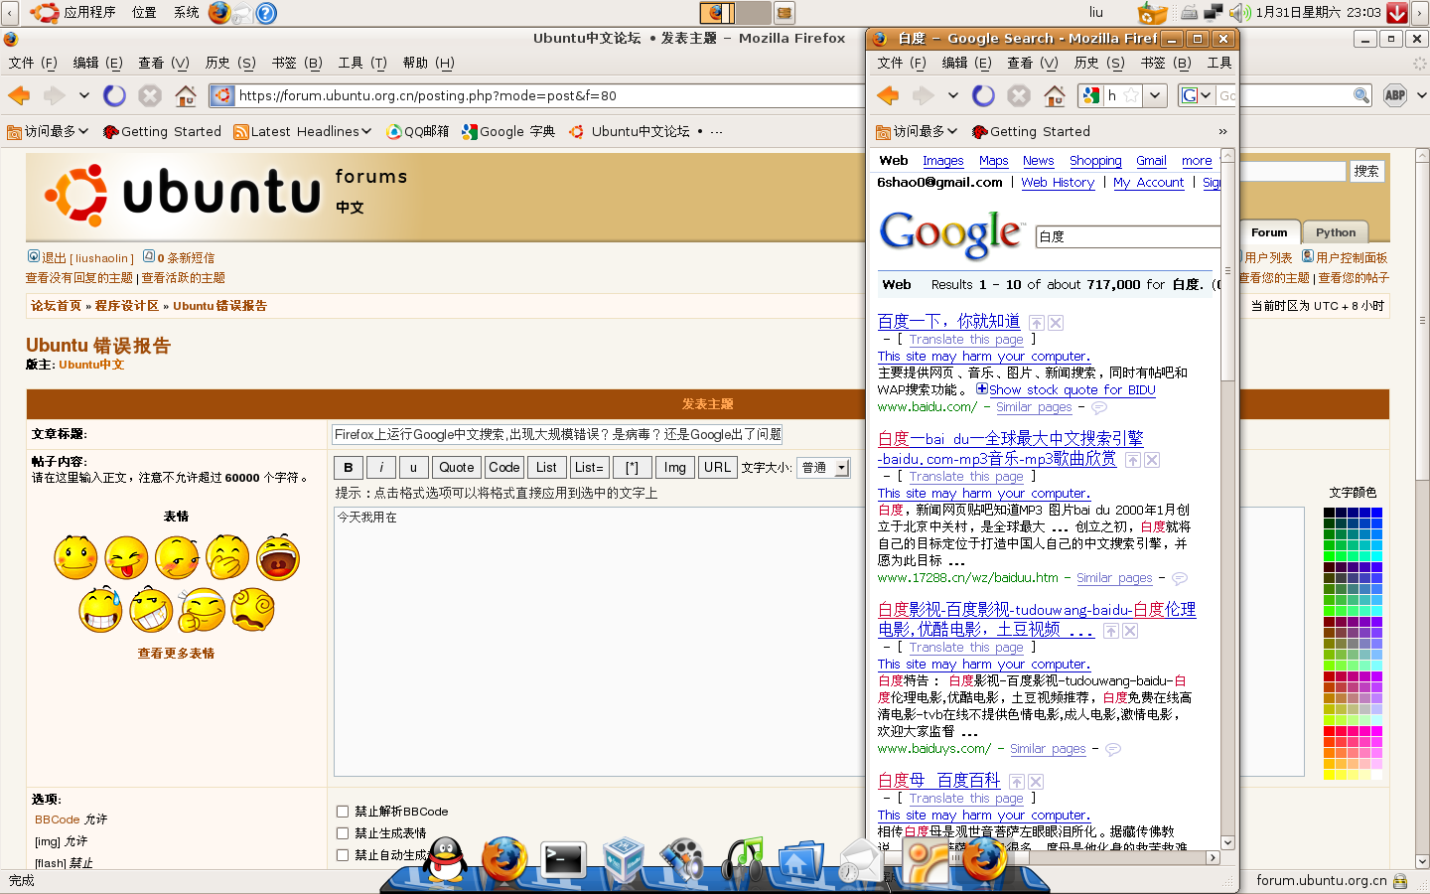Pick a yellow font color swatch
This screenshot has width=1430, height=894.
[x=1329, y=775]
